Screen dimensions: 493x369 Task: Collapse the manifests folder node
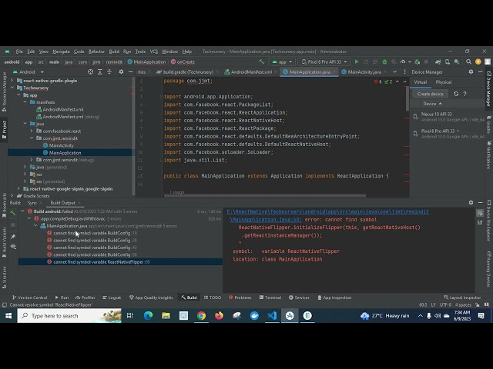point(25,102)
